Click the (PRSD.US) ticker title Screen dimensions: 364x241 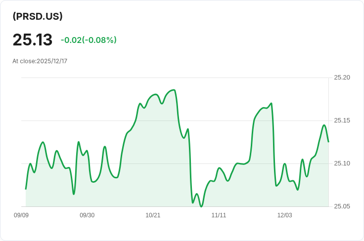(38, 16)
